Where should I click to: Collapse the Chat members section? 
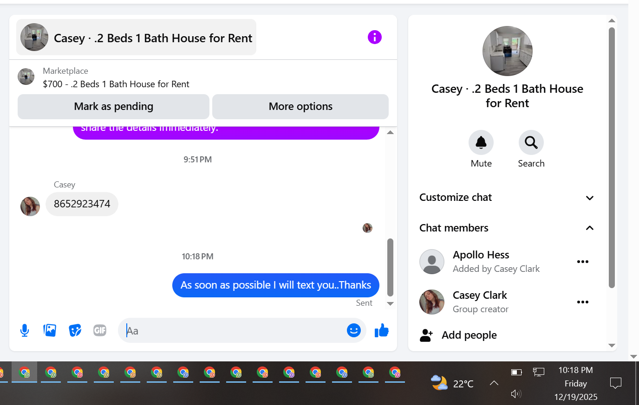[507, 228]
